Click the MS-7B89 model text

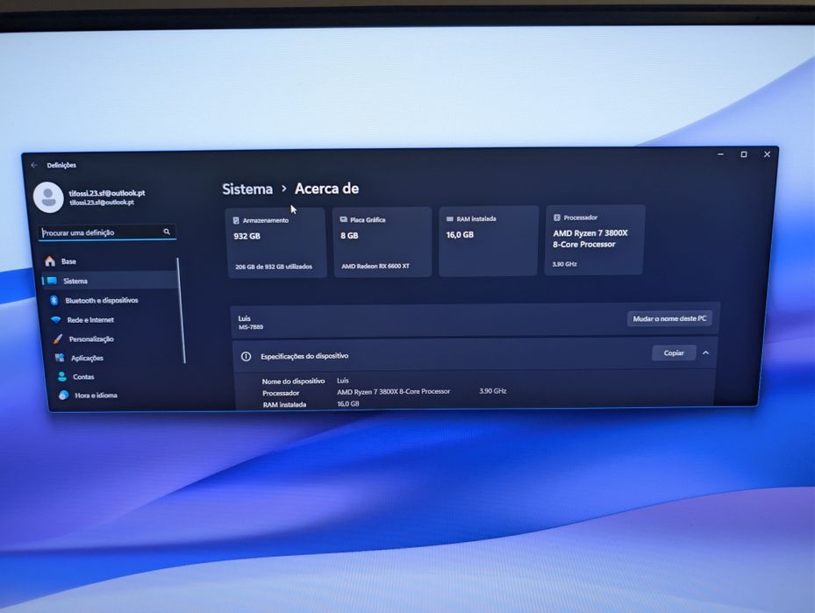tap(251, 327)
